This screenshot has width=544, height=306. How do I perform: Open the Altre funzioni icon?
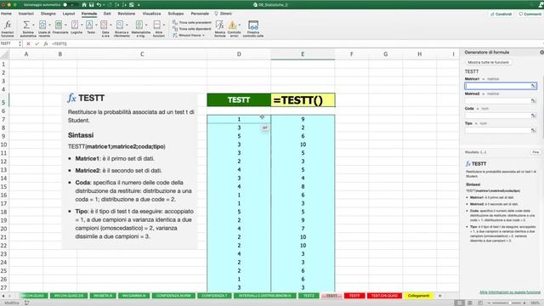157,25
